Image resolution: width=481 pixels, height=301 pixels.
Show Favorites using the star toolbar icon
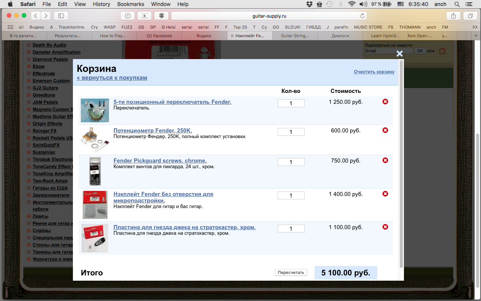(x=144, y=16)
